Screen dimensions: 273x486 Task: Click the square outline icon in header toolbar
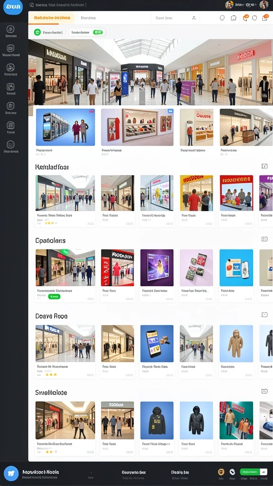tap(234, 18)
